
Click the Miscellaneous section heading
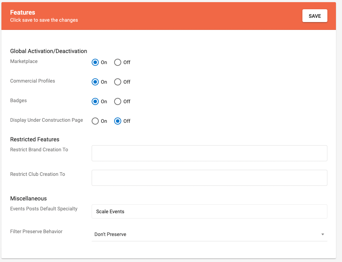[x=29, y=198]
